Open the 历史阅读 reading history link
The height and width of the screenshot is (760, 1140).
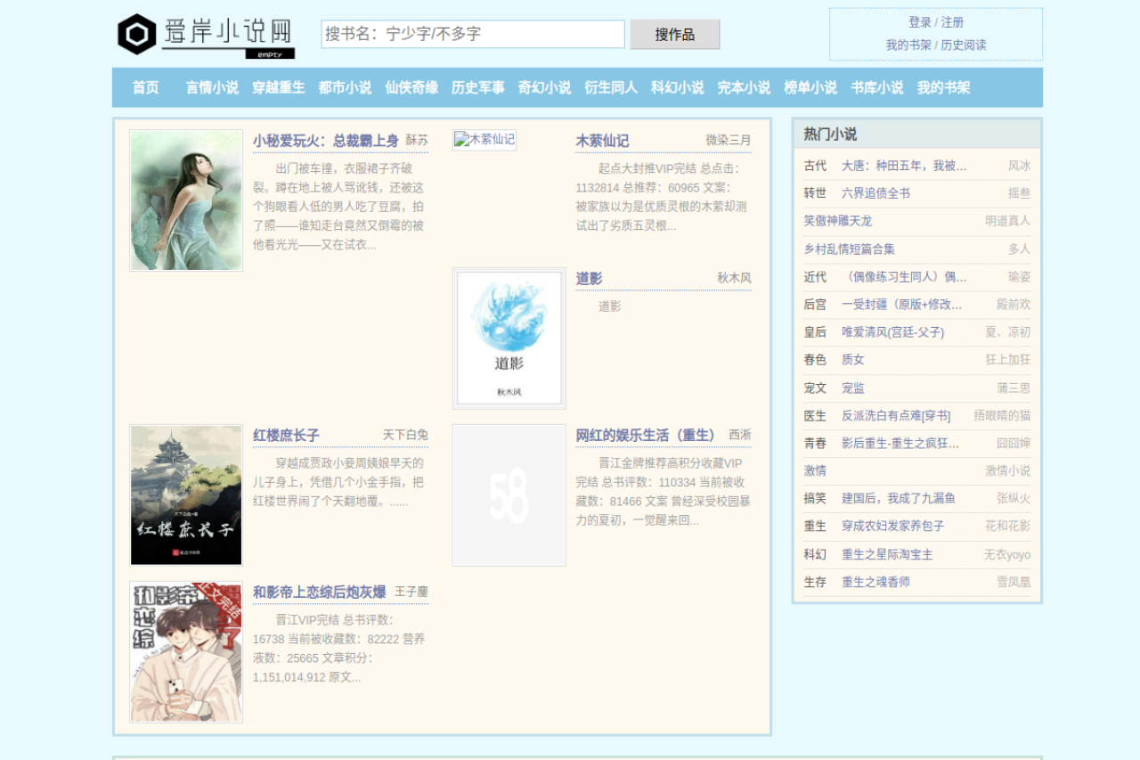click(964, 45)
